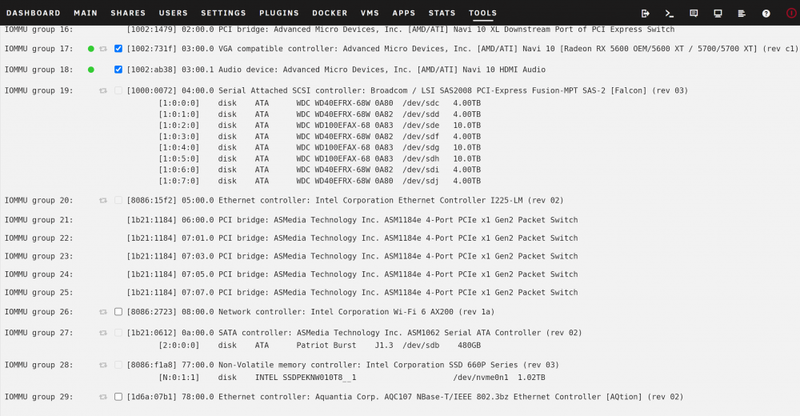Open the Apps menu
The width and height of the screenshot is (800, 416).
coord(403,14)
